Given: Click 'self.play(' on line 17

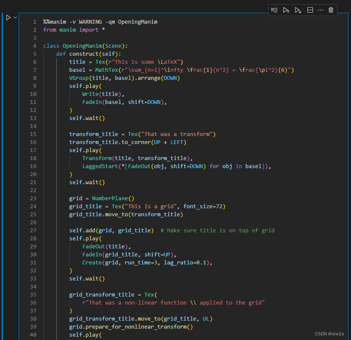Looking at the screenshot, I should (85, 150).
